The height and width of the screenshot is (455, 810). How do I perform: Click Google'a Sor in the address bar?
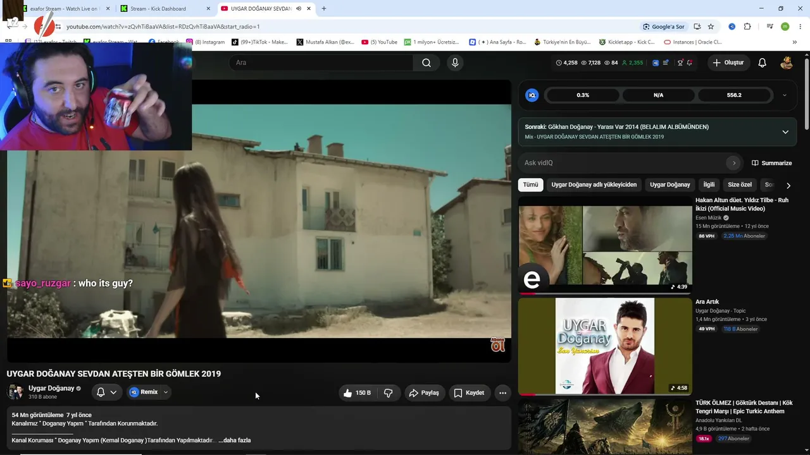pyautogui.click(x=663, y=27)
